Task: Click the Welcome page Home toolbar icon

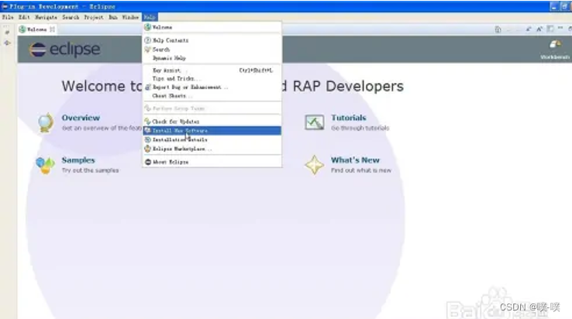Action: (x=498, y=29)
